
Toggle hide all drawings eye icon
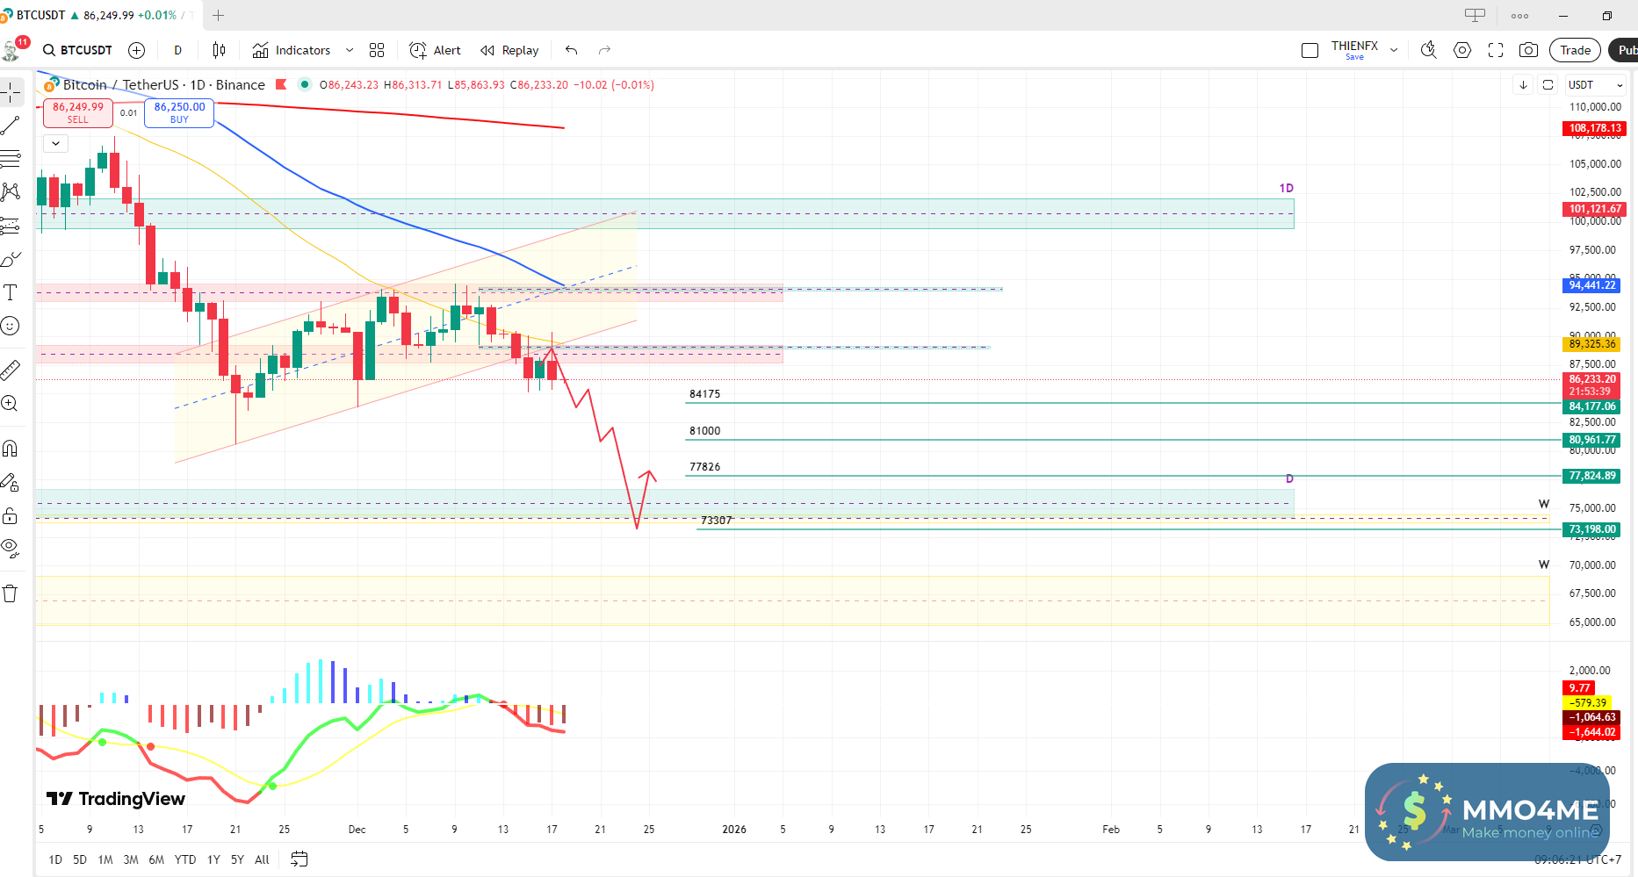tap(11, 549)
